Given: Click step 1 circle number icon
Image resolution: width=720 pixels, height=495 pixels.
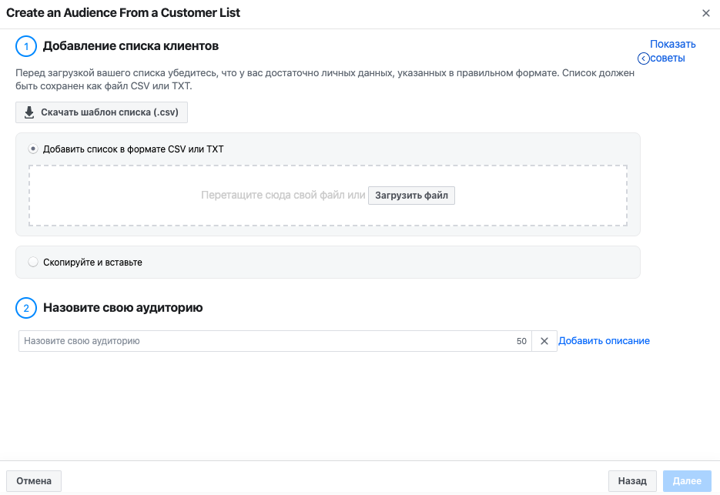Looking at the screenshot, I should pos(26,46).
